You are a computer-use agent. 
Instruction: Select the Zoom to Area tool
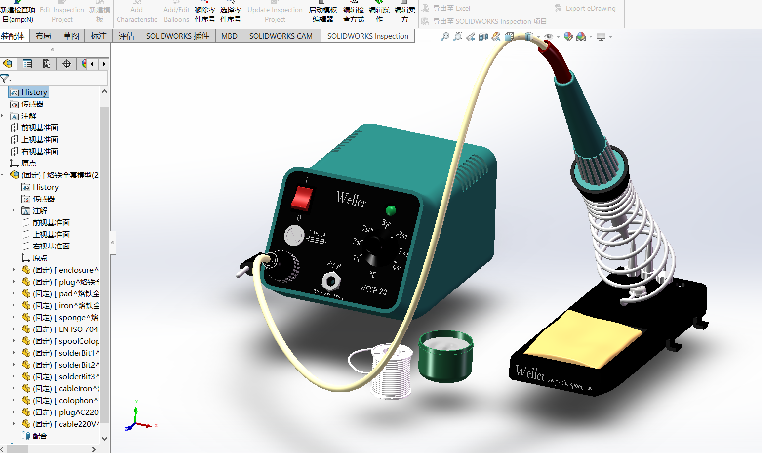coord(458,37)
